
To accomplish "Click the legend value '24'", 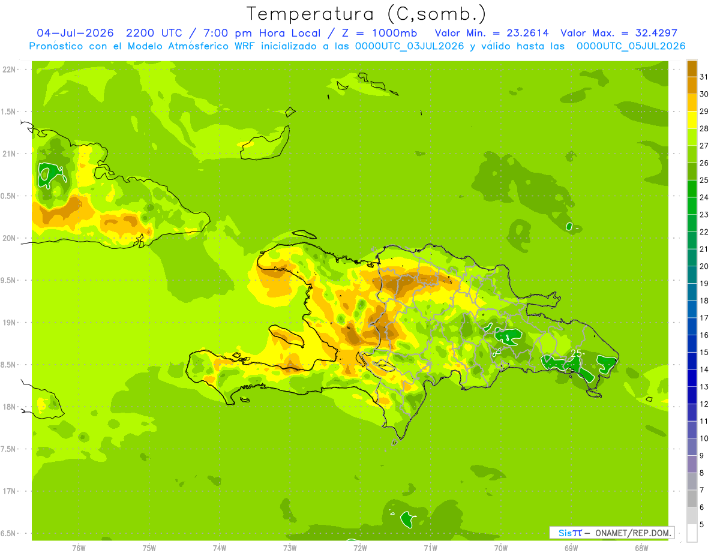I will click(x=704, y=197).
